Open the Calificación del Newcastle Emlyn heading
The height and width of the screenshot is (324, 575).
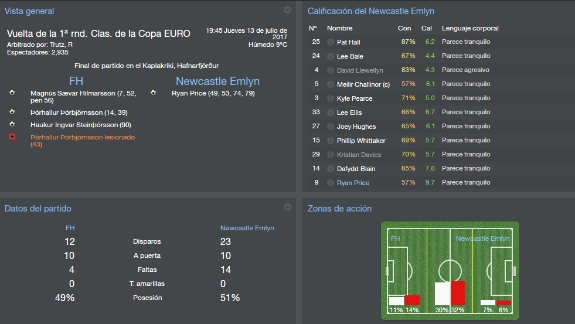coord(371,11)
